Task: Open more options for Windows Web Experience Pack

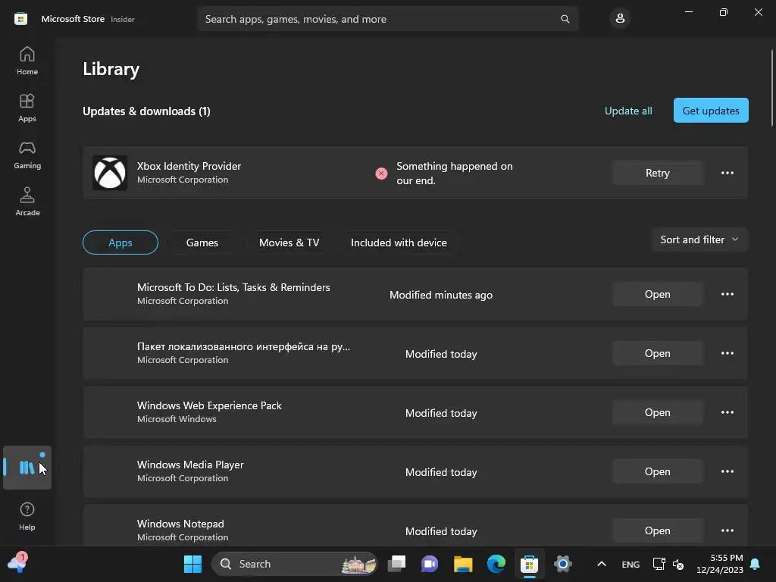Action: coord(727,412)
